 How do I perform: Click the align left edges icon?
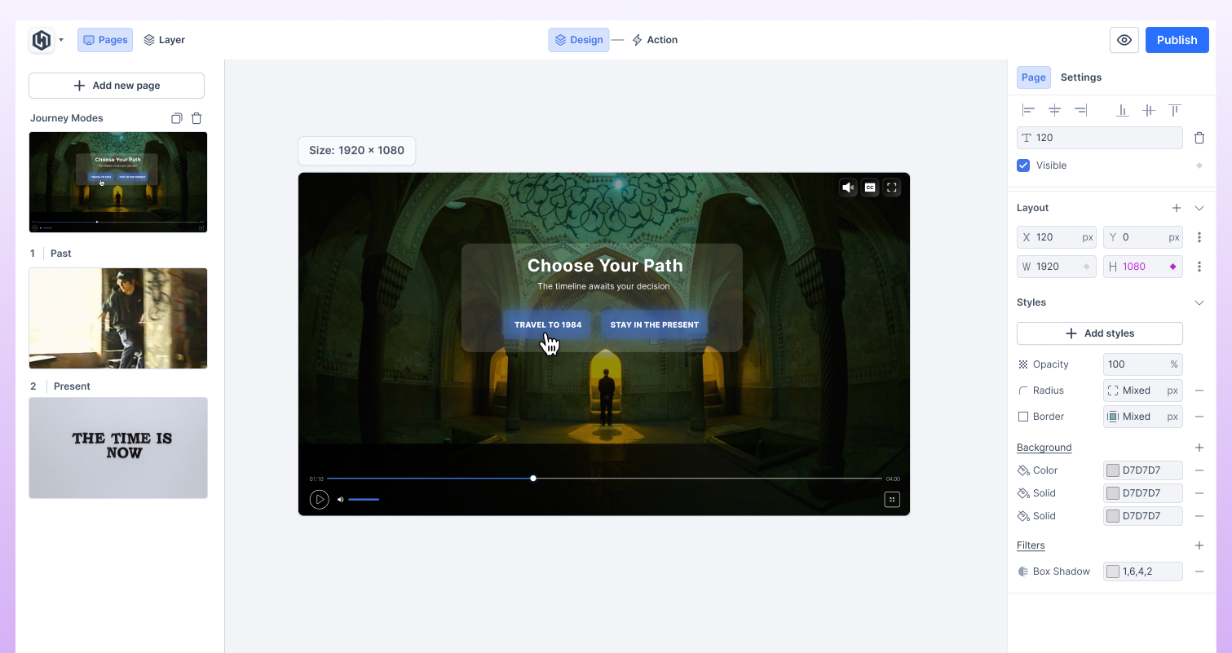click(x=1028, y=110)
